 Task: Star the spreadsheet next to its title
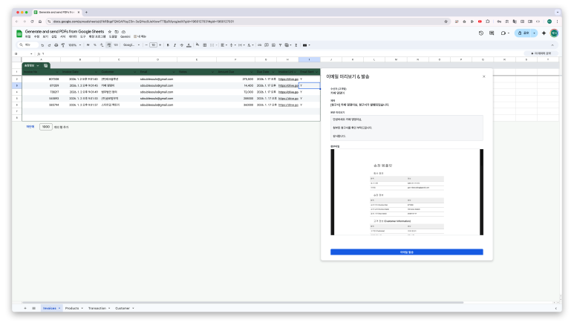[110, 32]
